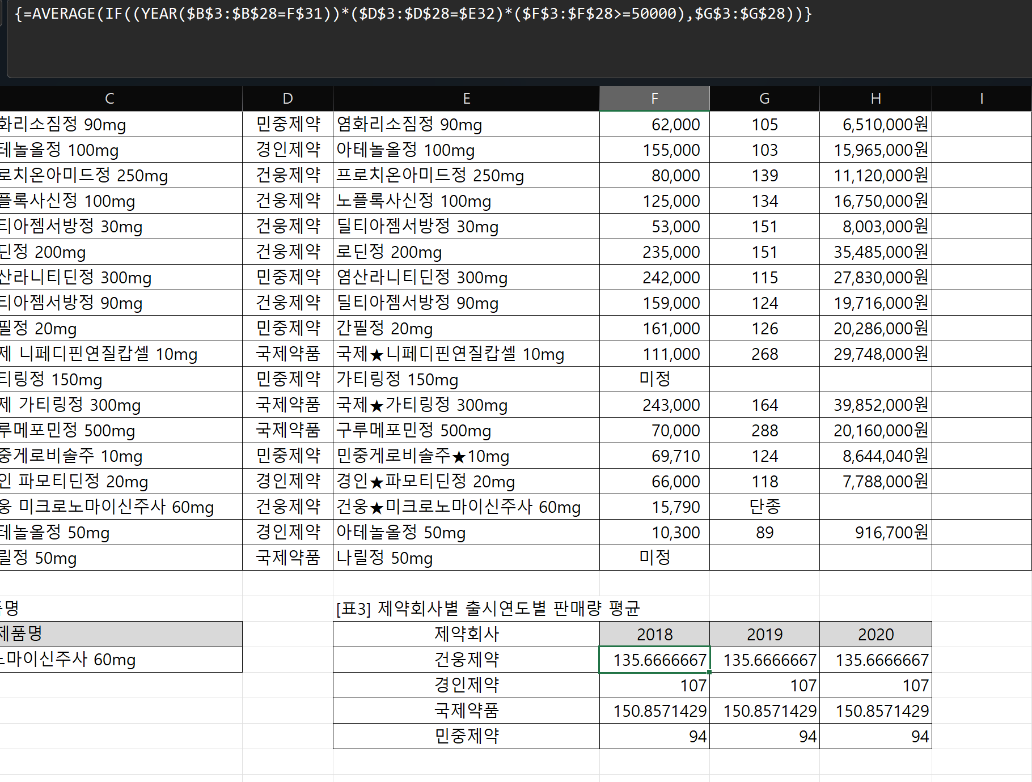Select the 2020 year header cell
Image resolution: width=1032 pixels, height=782 pixels.
pyautogui.click(x=875, y=634)
